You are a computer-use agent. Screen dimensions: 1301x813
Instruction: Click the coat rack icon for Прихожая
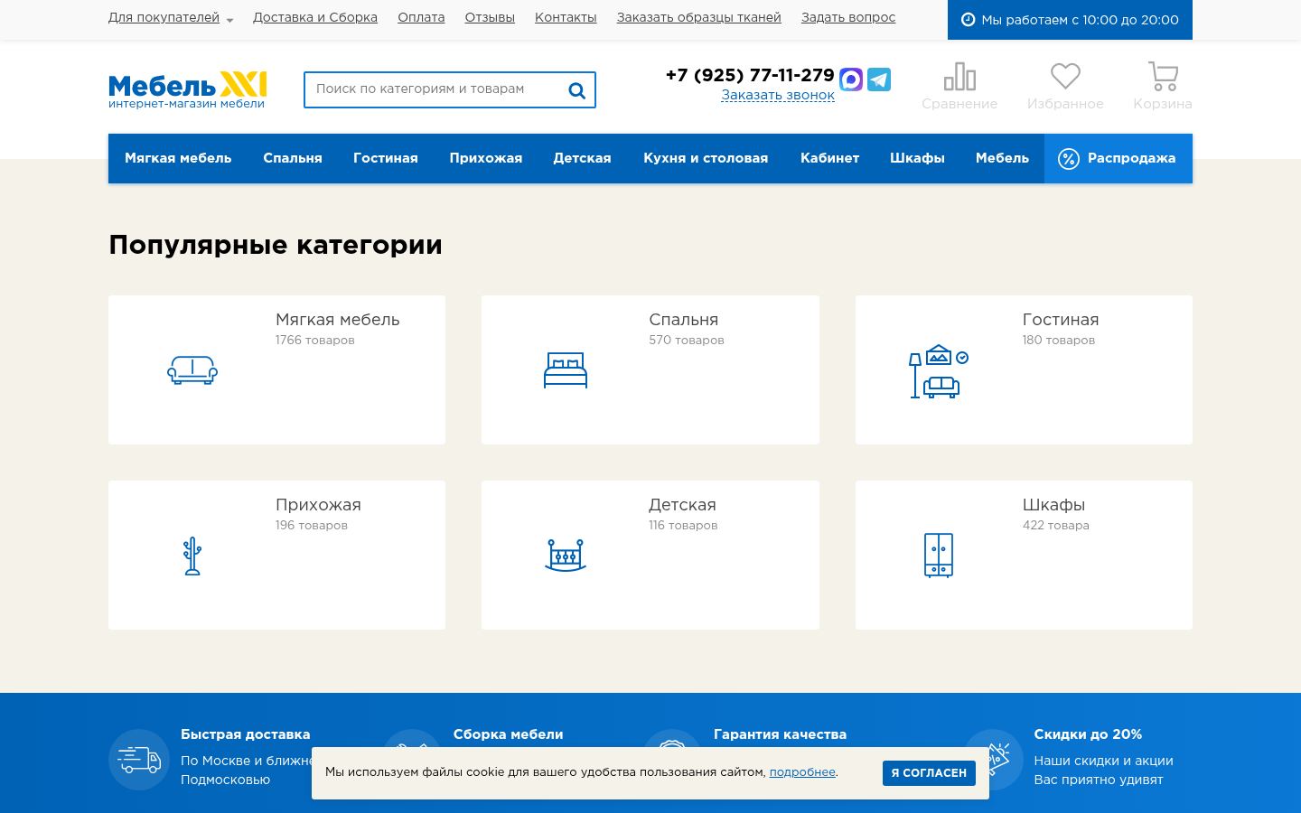click(192, 556)
